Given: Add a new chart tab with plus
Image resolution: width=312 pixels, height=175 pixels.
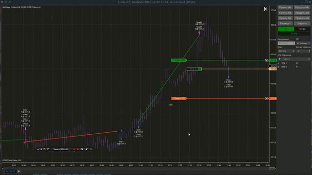Looking at the screenshot, I should [19, 171].
